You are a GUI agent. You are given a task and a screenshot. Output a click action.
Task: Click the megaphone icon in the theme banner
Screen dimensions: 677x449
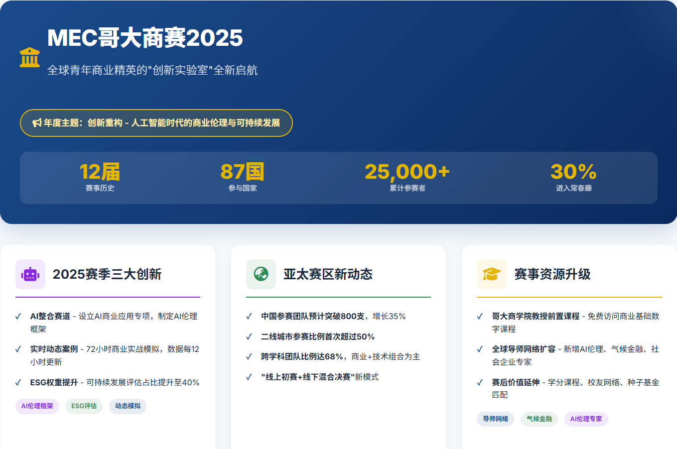(x=37, y=123)
